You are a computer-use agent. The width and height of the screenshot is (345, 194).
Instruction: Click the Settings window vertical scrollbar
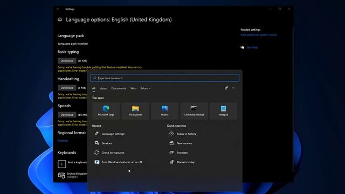(293, 99)
